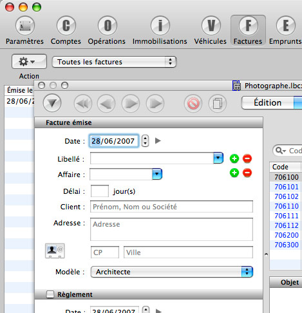Select account code 706110
The width and height of the screenshot is (302, 313).
(287, 206)
